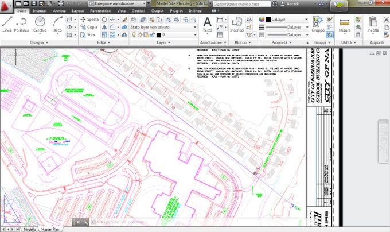The height and width of the screenshot is (232, 390).
Task: Expand the Annotazione panel
Action: tap(213, 42)
